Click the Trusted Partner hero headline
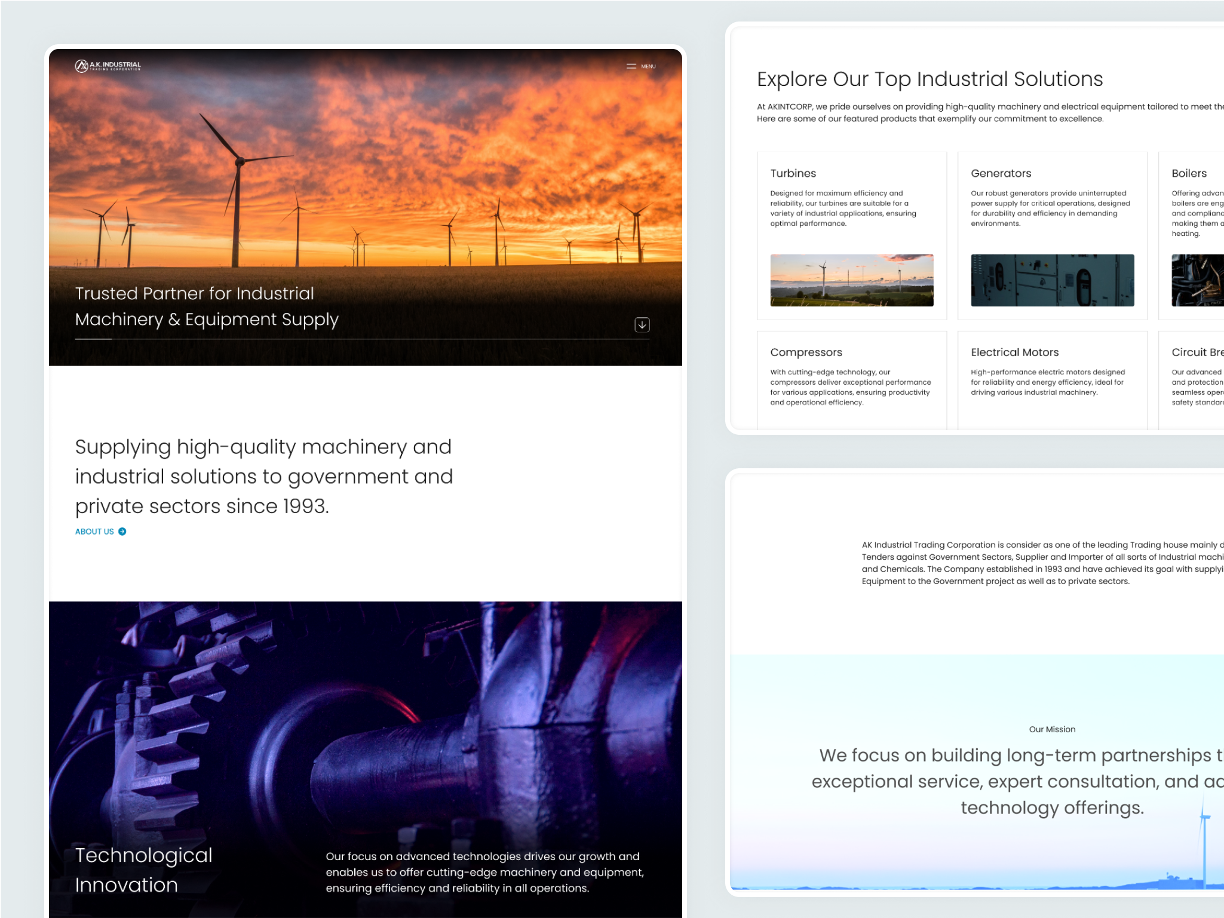 (x=205, y=306)
